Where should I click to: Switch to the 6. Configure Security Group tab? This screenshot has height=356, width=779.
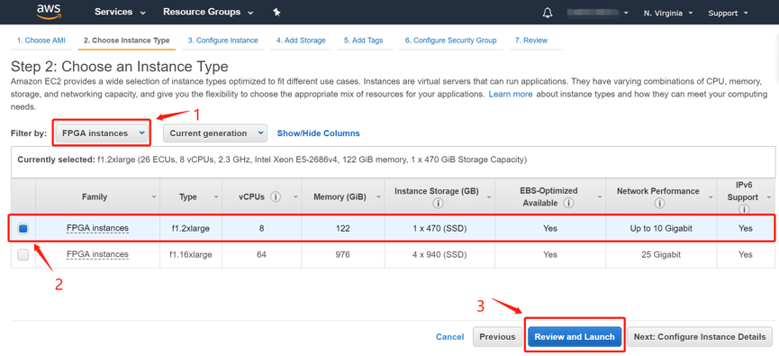tap(450, 41)
